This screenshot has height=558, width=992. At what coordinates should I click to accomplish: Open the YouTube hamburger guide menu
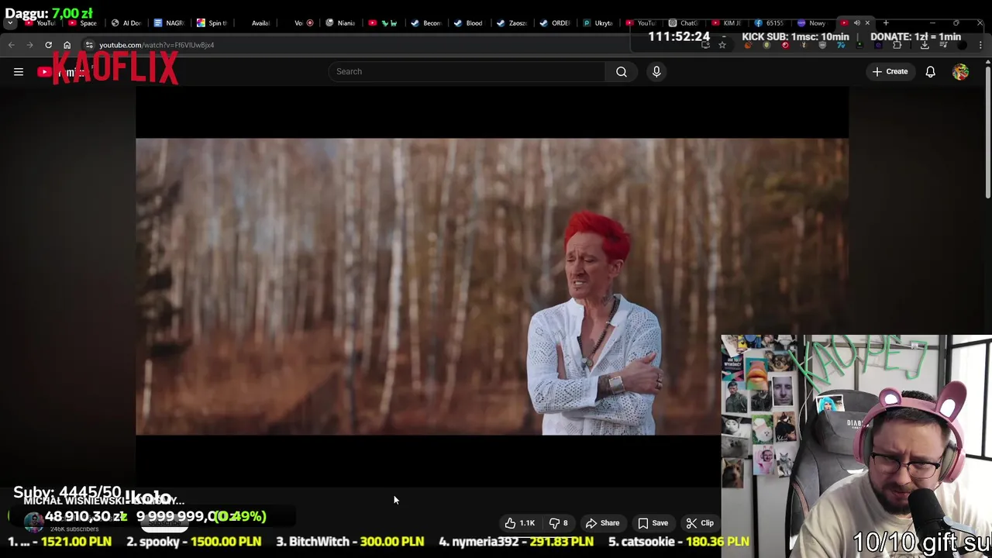click(x=19, y=71)
